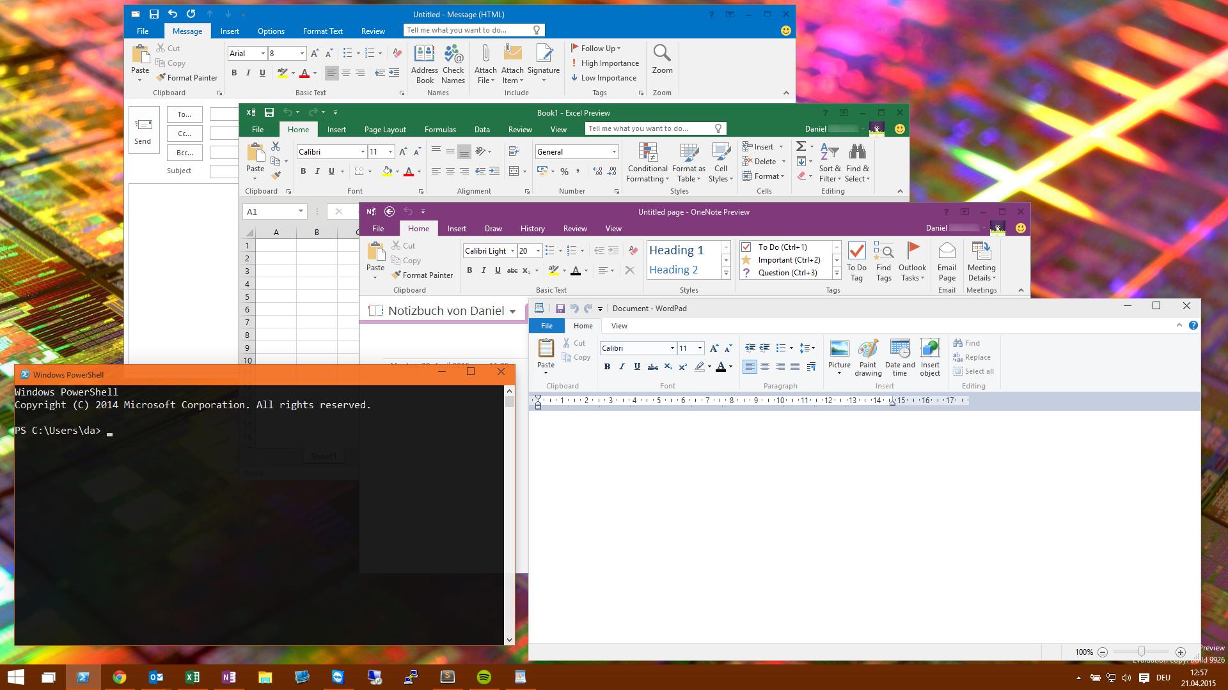Open Address Book in Outlook message
Viewport: 1228px width, 690px height.
pyautogui.click(x=425, y=64)
